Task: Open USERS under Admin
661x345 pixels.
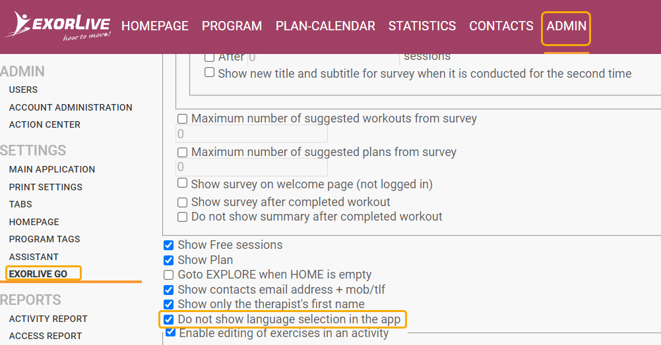Action: 23,90
